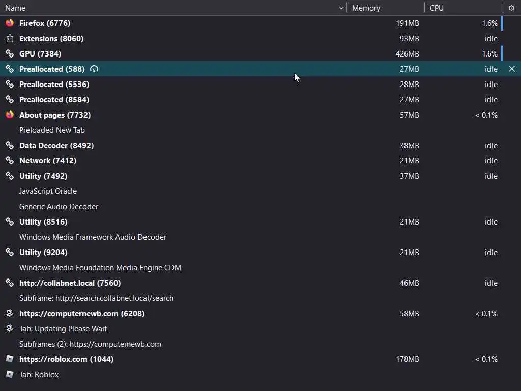
Task: Select the Data Decoder (8492) row
Action: coord(260,145)
